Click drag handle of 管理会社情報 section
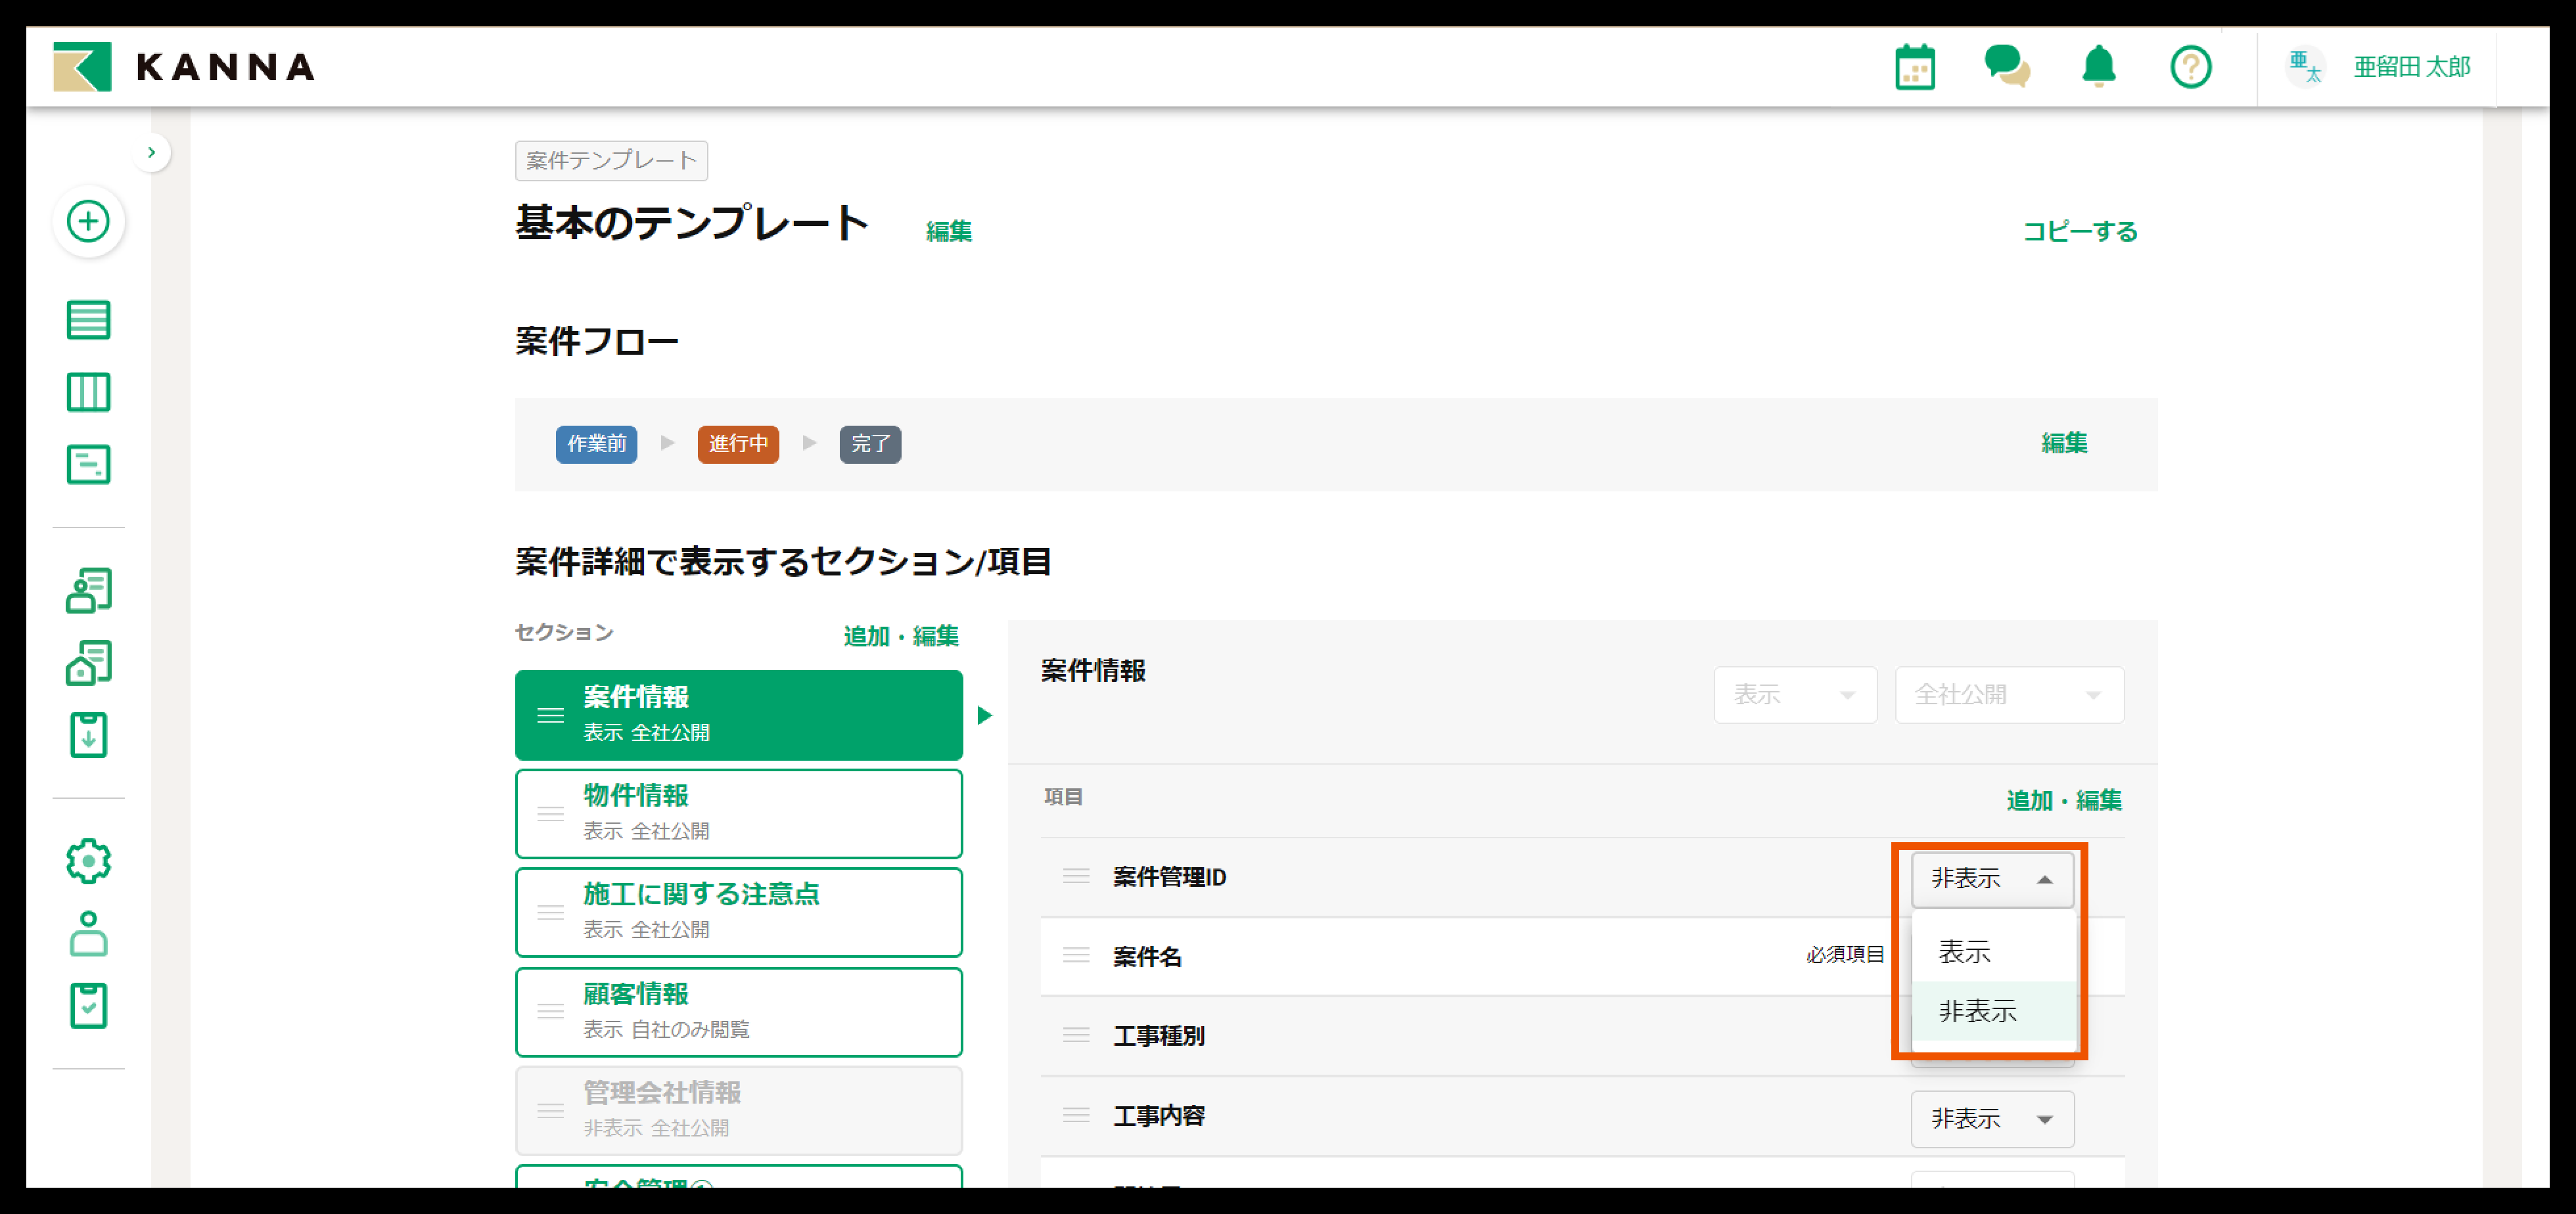The height and width of the screenshot is (1214, 2576). tap(550, 1110)
